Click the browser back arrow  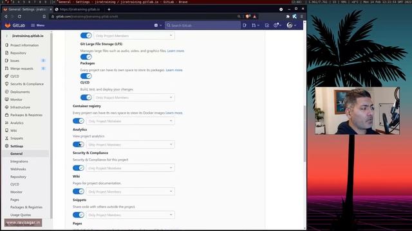coord(6,17)
